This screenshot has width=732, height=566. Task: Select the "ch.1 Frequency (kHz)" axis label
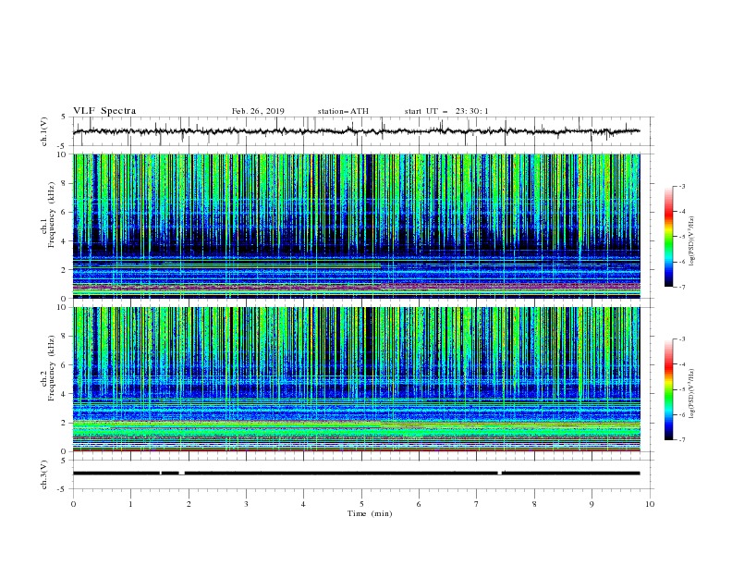tap(48, 215)
